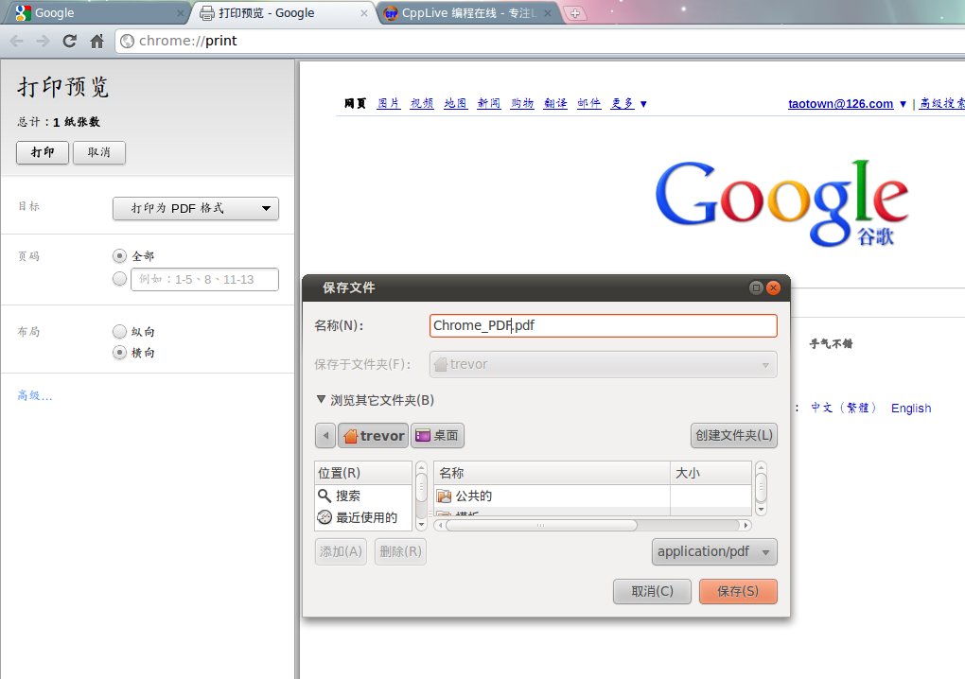Click the 位置(R) column header
Screen dimensions: 965x679
[362, 473]
